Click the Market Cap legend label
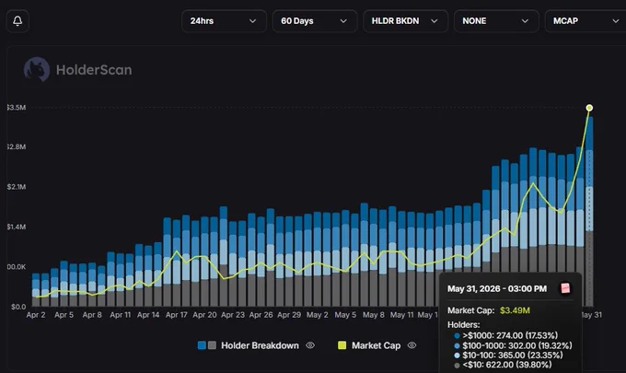 point(377,345)
